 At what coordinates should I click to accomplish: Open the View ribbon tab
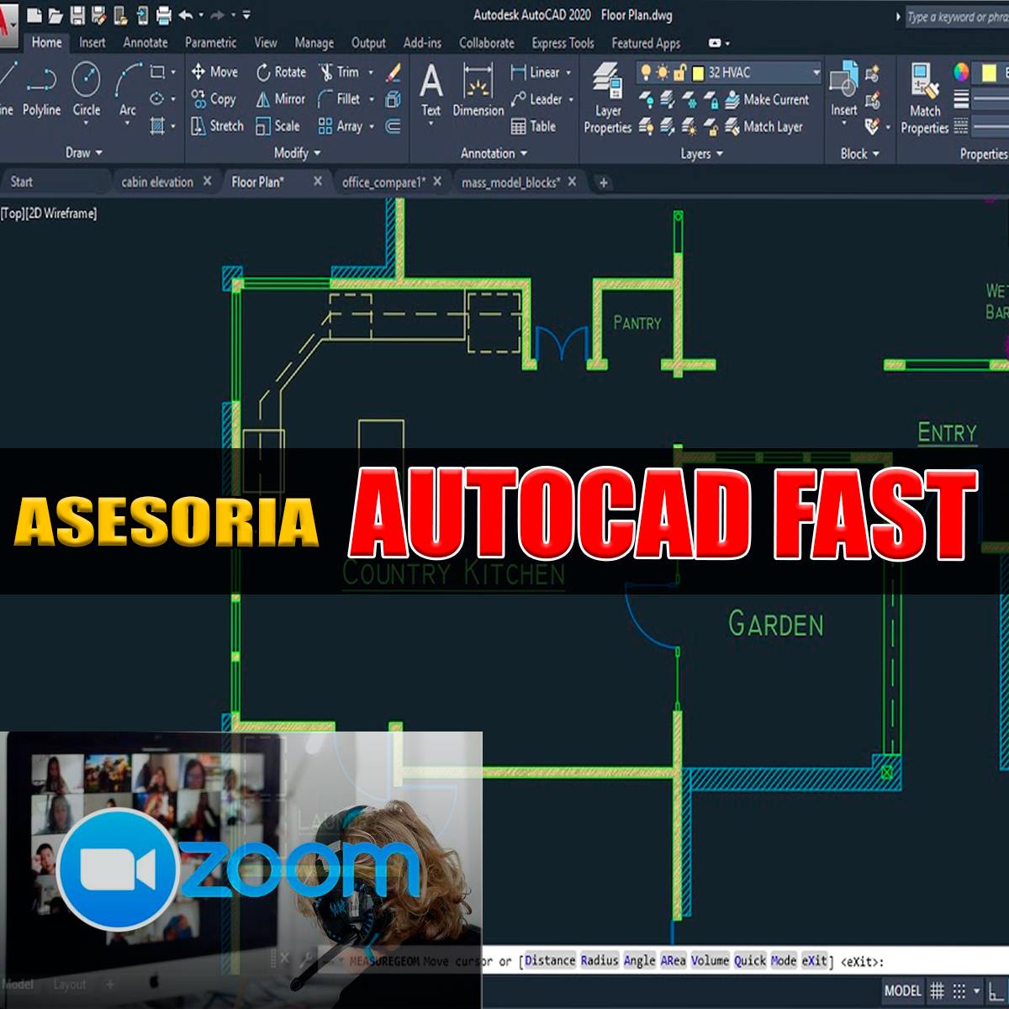click(266, 43)
